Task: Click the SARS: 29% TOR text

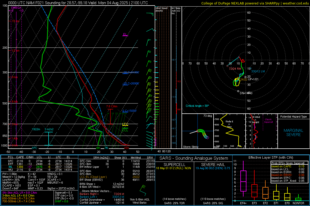Action: pyautogui.click(x=174, y=203)
